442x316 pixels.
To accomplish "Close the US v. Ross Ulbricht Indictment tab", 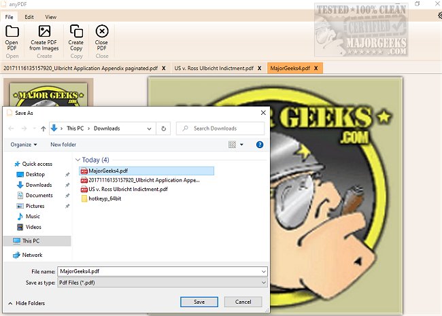I will pyautogui.click(x=259, y=68).
